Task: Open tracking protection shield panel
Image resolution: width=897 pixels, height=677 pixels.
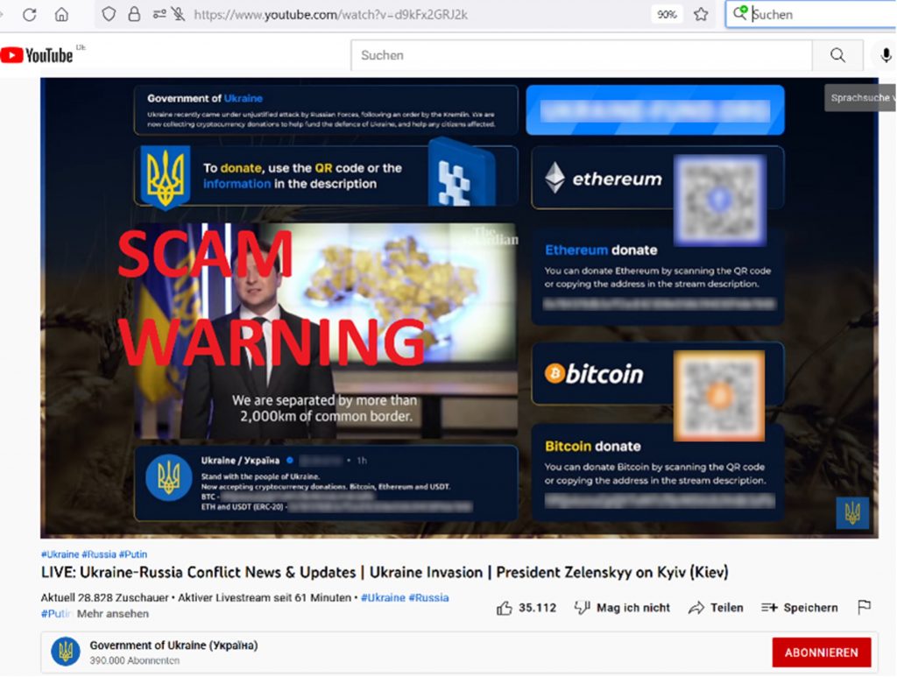Action: tap(109, 14)
